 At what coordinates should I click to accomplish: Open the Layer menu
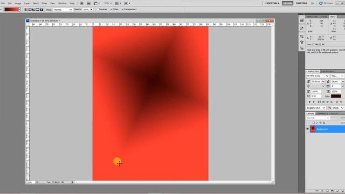click(26, 4)
